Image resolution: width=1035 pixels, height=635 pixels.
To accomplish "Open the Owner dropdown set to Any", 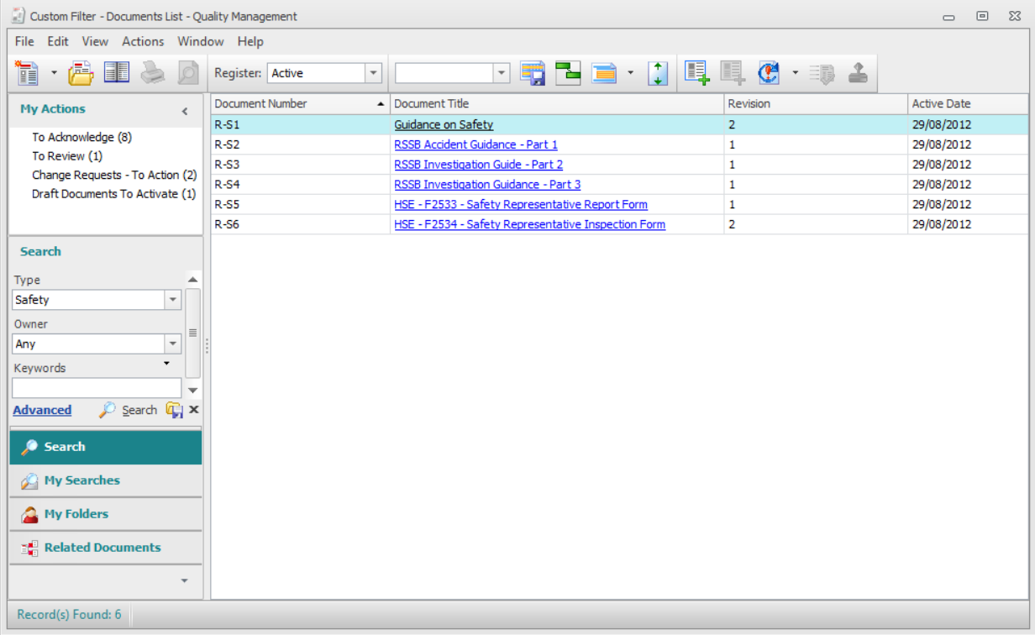I will coord(172,344).
